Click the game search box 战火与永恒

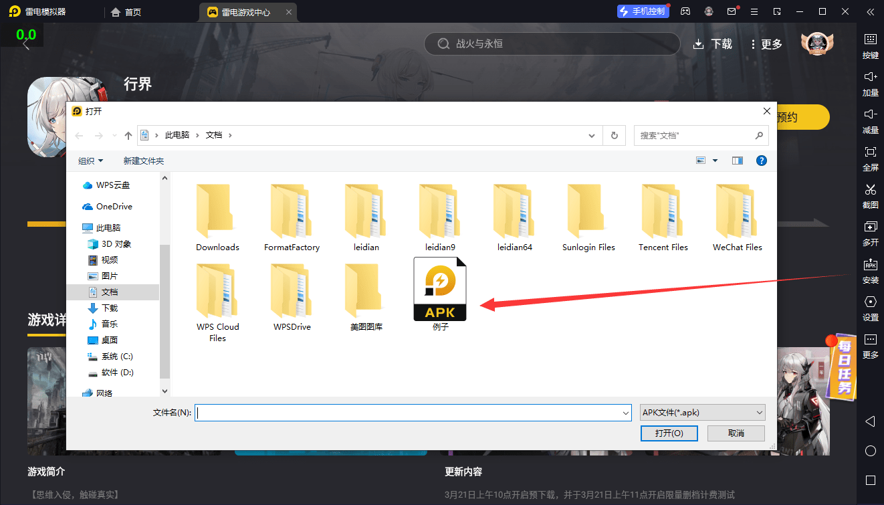click(x=552, y=43)
